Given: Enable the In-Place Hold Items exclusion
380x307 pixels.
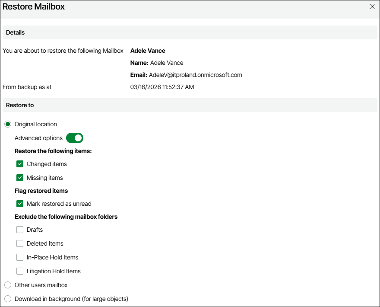Looking at the screenshot, I should [20, 257].
